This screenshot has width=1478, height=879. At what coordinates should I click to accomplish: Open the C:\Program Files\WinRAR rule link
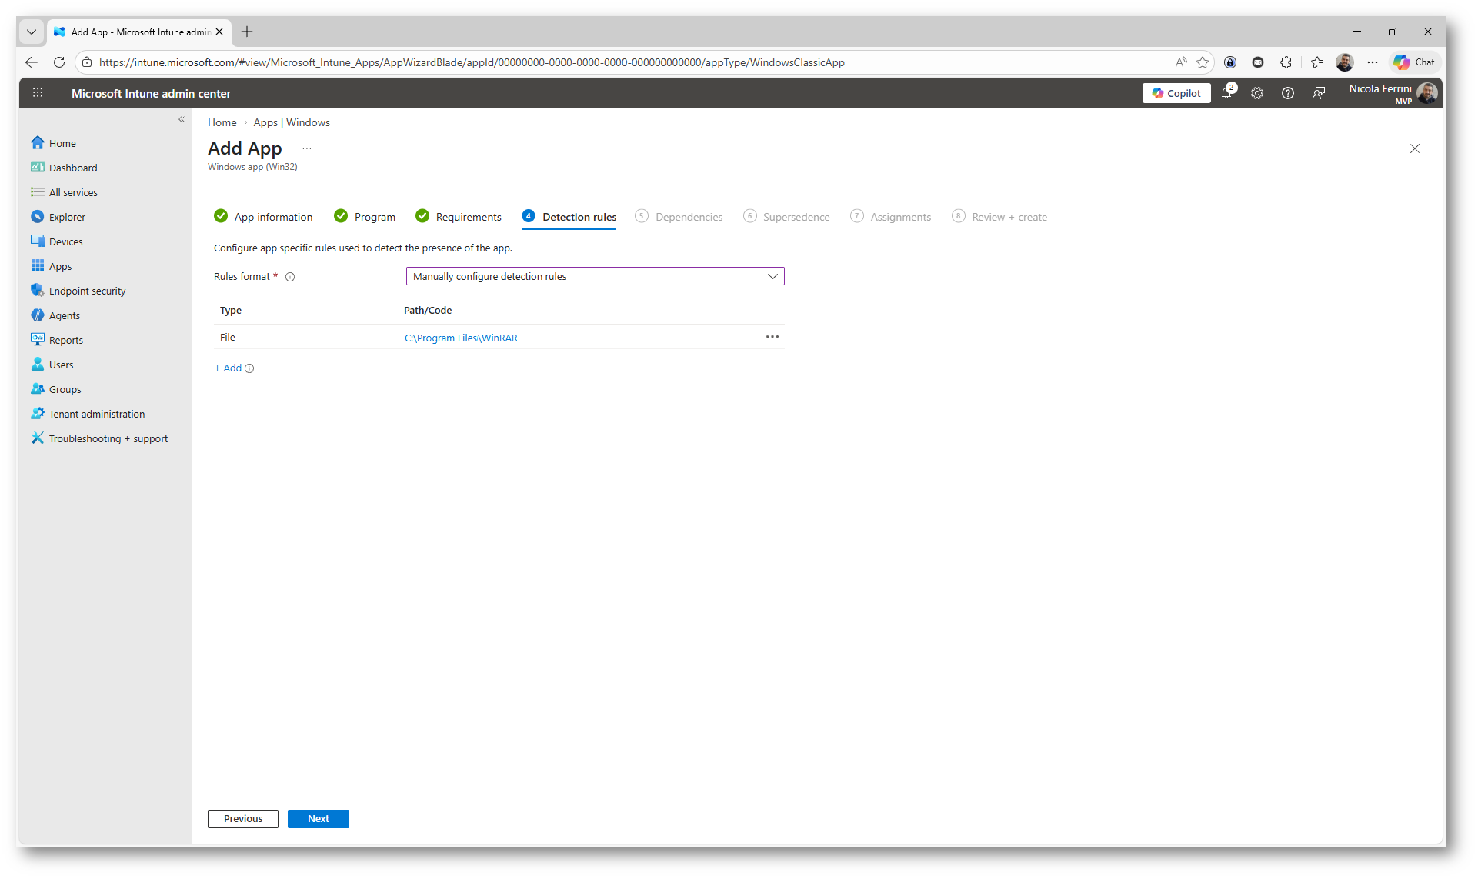pyautogui.click(x=461, y=338)
